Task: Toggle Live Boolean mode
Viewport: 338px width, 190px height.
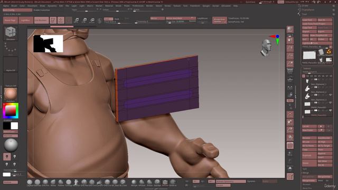Action: pos(41,20)
